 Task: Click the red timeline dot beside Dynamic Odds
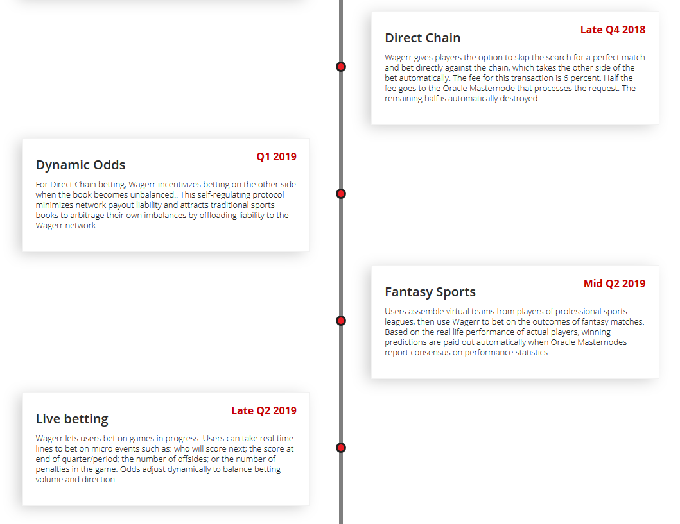(x=341, y=194)
